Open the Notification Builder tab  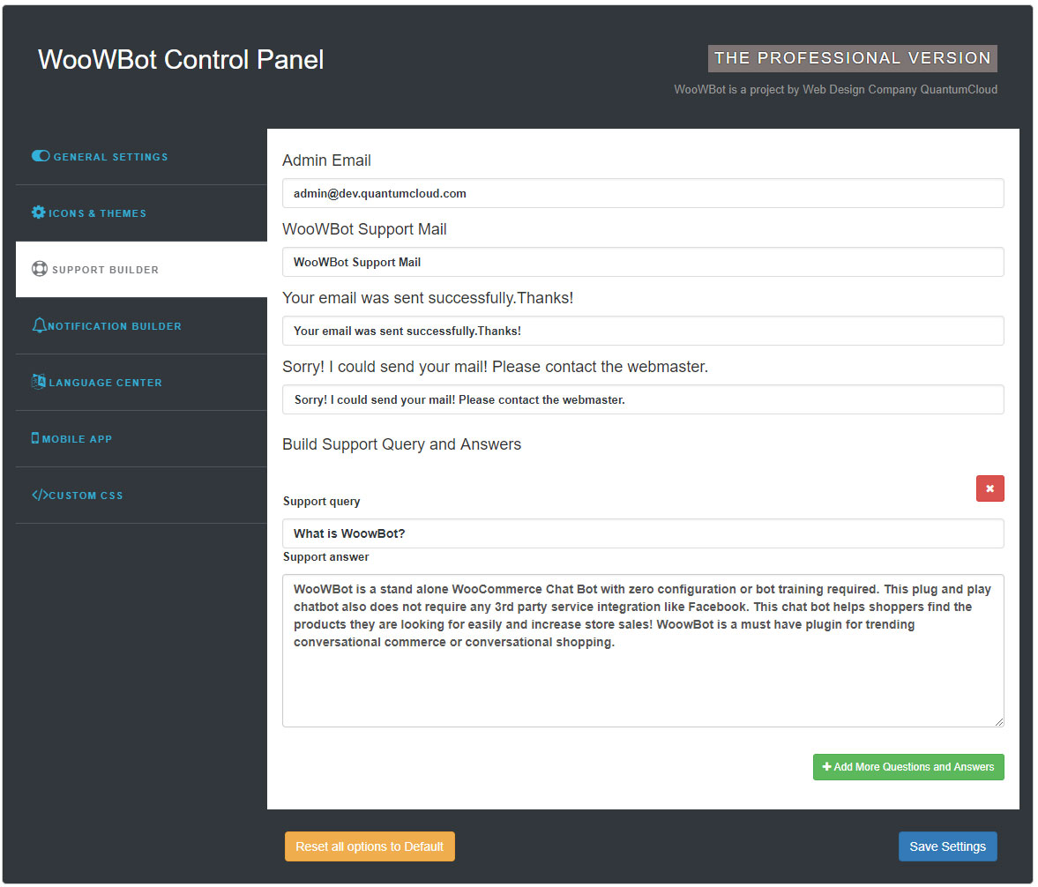point(141,325)
